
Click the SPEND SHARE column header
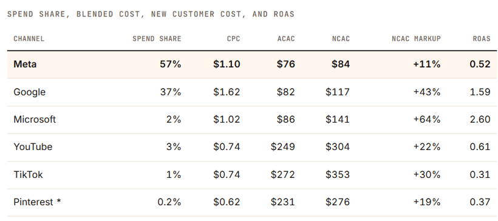[x=157, y=39]
